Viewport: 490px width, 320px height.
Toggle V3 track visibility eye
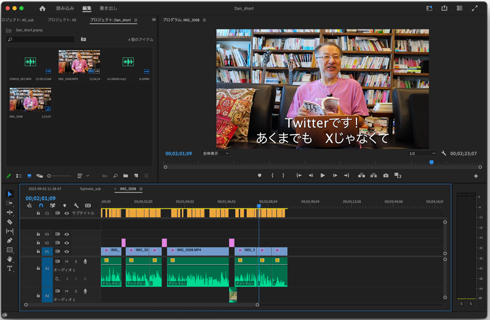click(67, 234)
